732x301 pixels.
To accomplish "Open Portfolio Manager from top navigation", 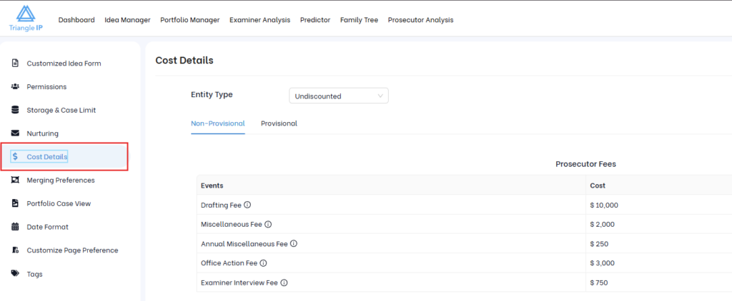I will 189,20.
